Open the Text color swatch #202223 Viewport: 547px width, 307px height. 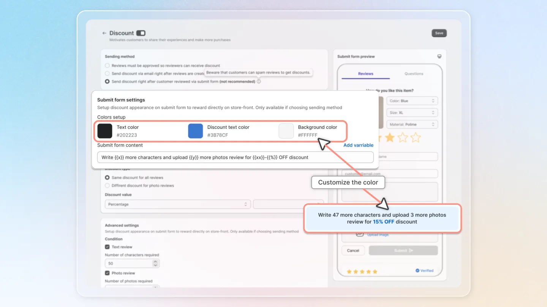coord(105,131)
